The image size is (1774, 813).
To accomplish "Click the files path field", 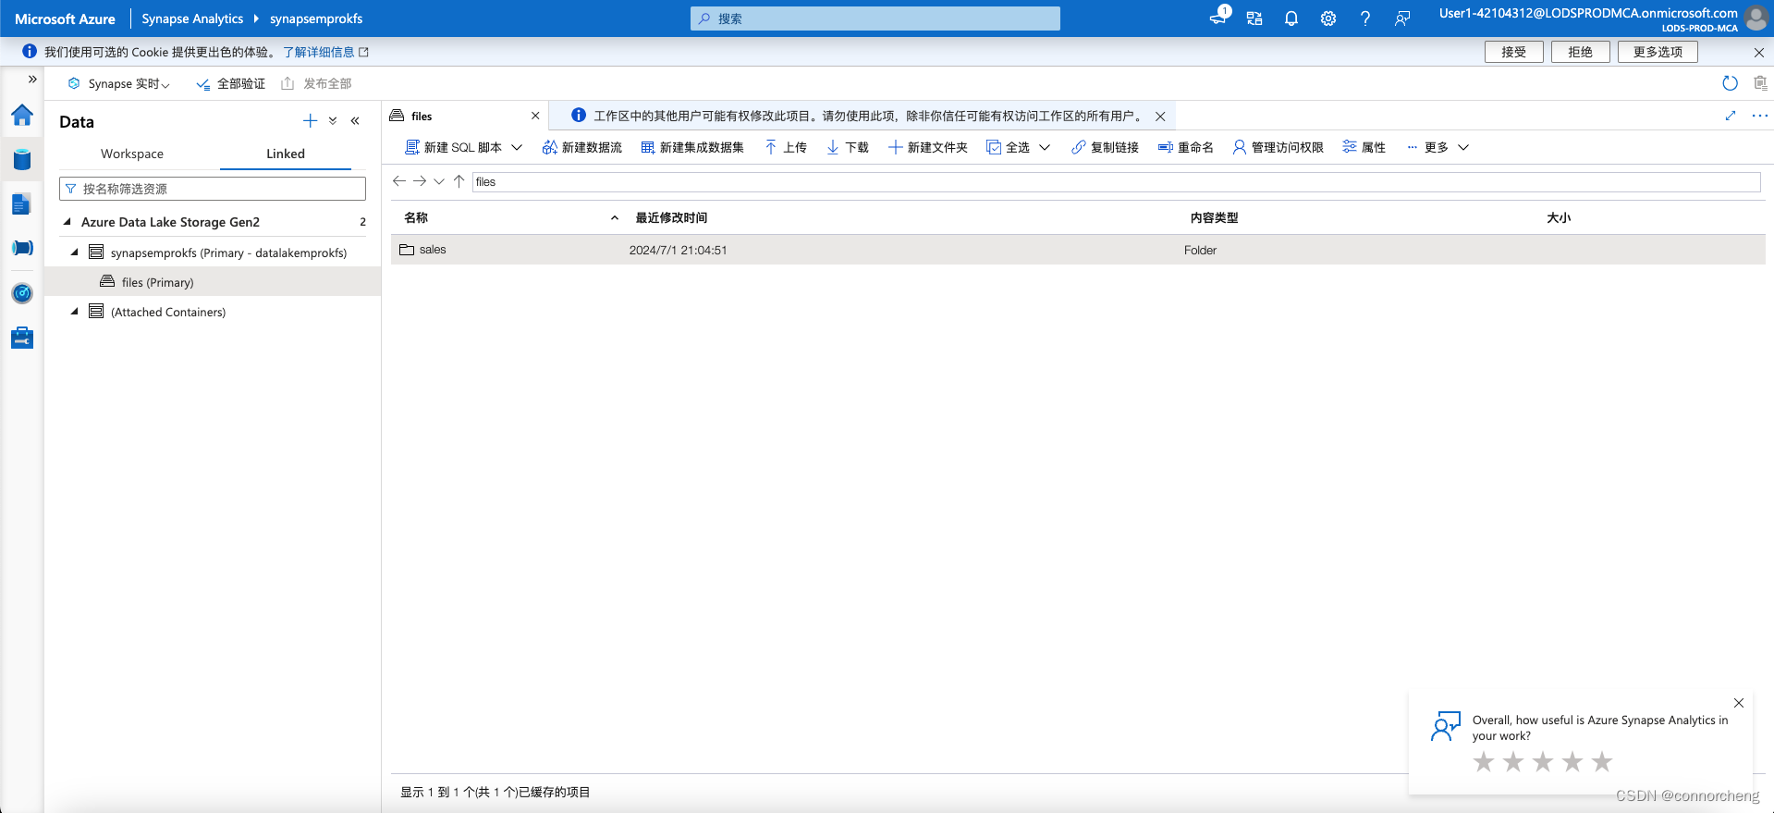I will click(1117, 182).
